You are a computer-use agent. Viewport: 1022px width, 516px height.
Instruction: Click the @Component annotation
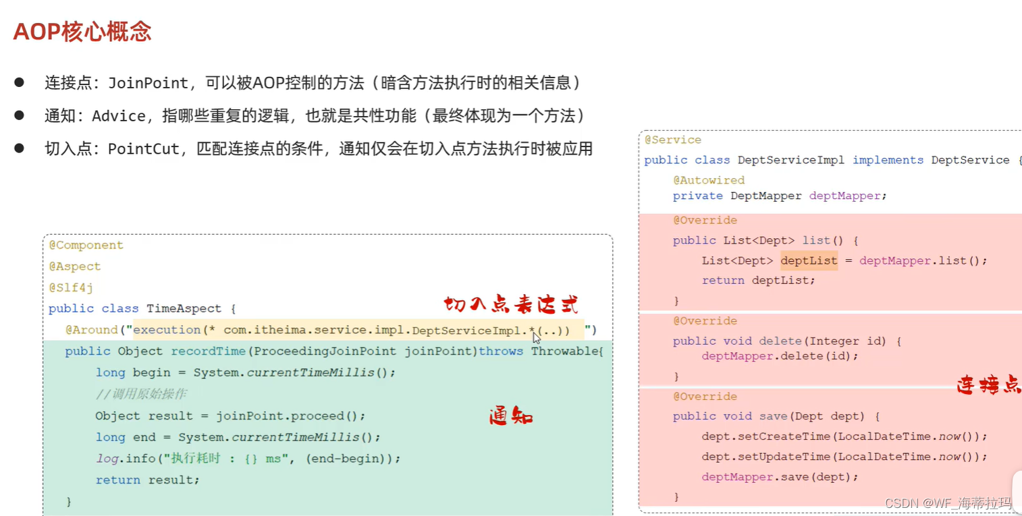86,245
